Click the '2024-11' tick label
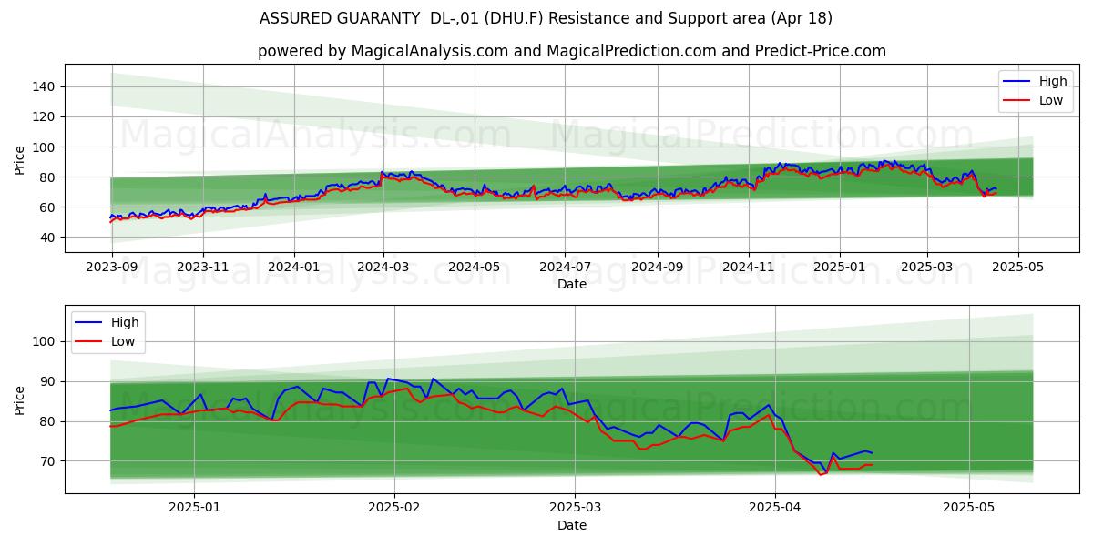This screenshot has height=546, width=1093. 748,268
